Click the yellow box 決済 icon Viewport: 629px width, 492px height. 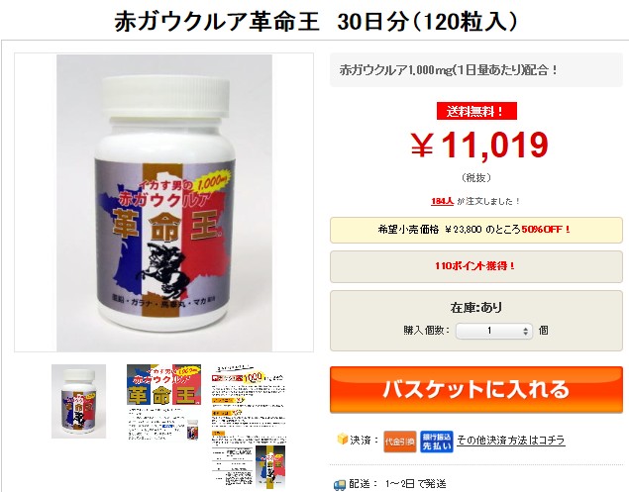point(342,439)
